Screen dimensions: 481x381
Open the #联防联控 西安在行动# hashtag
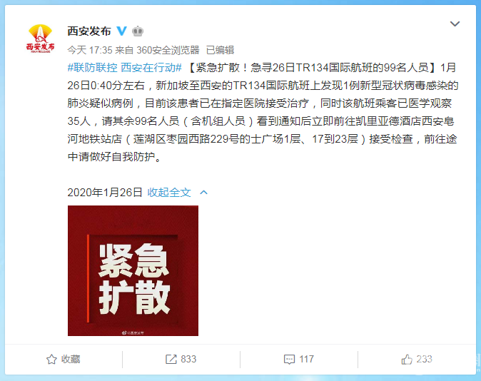click(x=125, y=68)
